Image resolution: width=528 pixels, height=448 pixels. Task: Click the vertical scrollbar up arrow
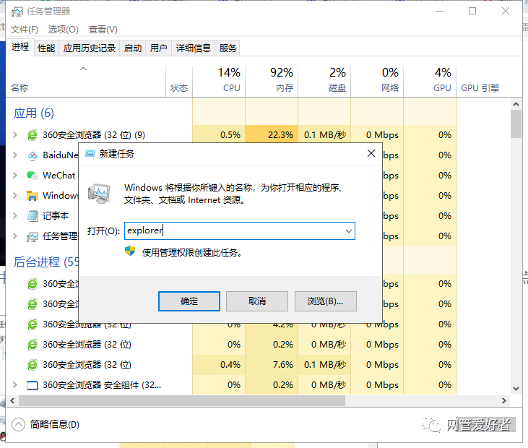click(516, 105)
